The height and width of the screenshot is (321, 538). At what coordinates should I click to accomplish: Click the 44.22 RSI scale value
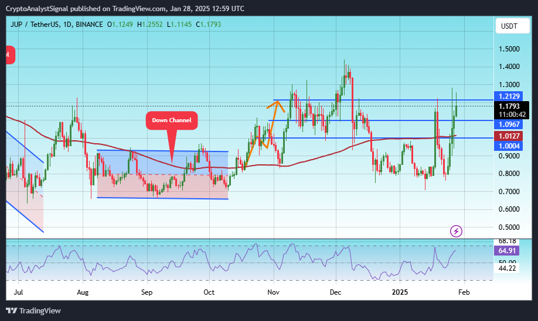click(507, 268)
